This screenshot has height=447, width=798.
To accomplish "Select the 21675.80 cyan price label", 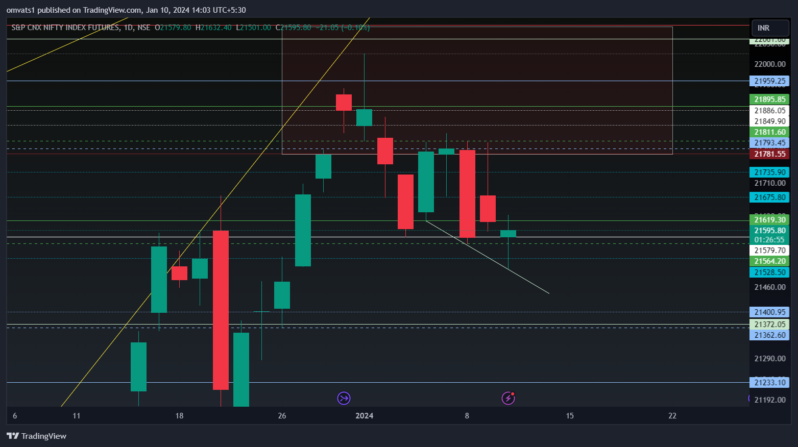I will coord(769,197).
